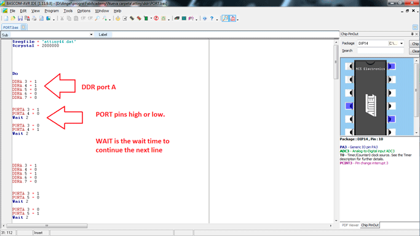Select highlighted pin 10 on chip diagram

(392, 119)
